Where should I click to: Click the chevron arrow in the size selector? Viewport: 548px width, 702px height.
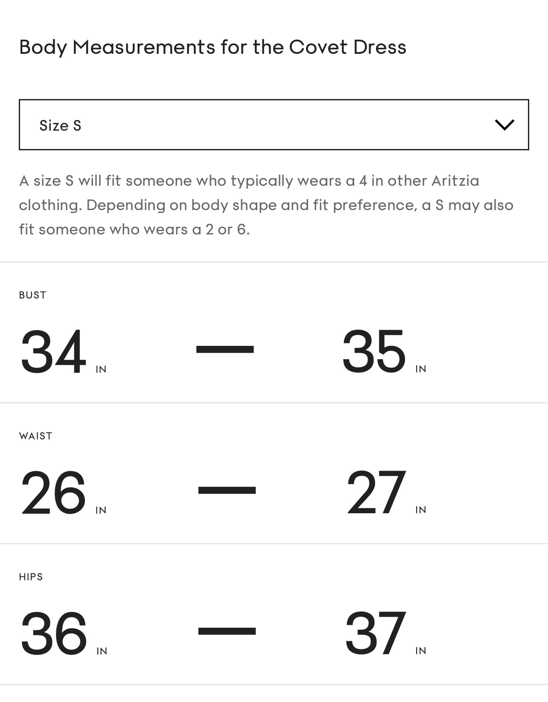504,125
